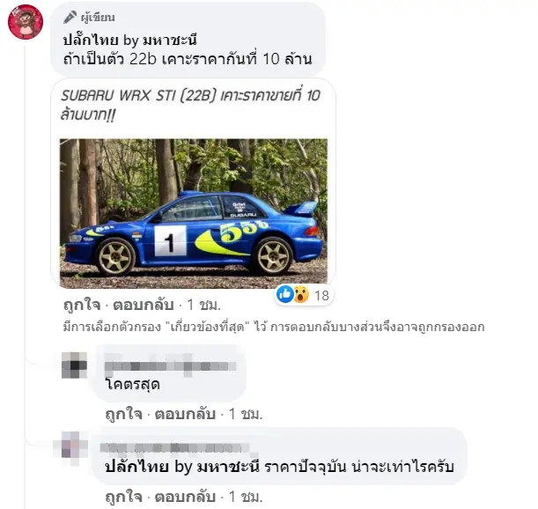Open the blurred avatar beside โคตรสุด comment

click(74, 365)
